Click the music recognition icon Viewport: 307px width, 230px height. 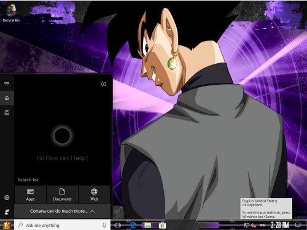(x=103, y=83)
